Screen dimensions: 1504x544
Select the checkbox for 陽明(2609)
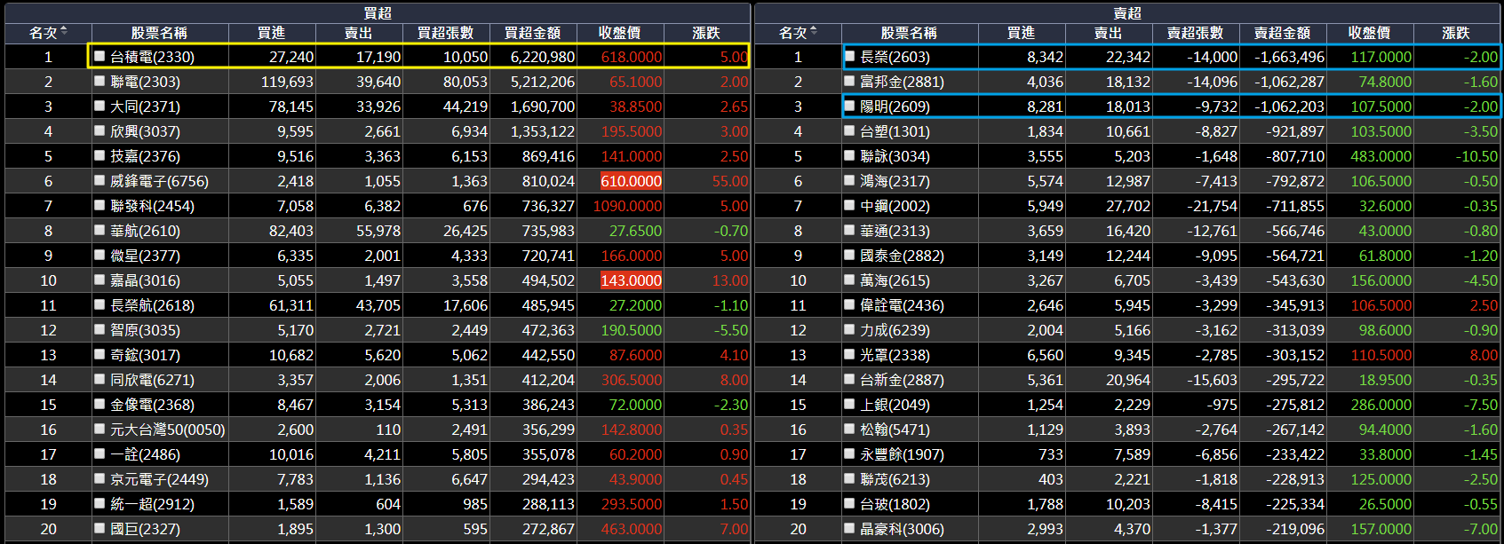[850, 106]
